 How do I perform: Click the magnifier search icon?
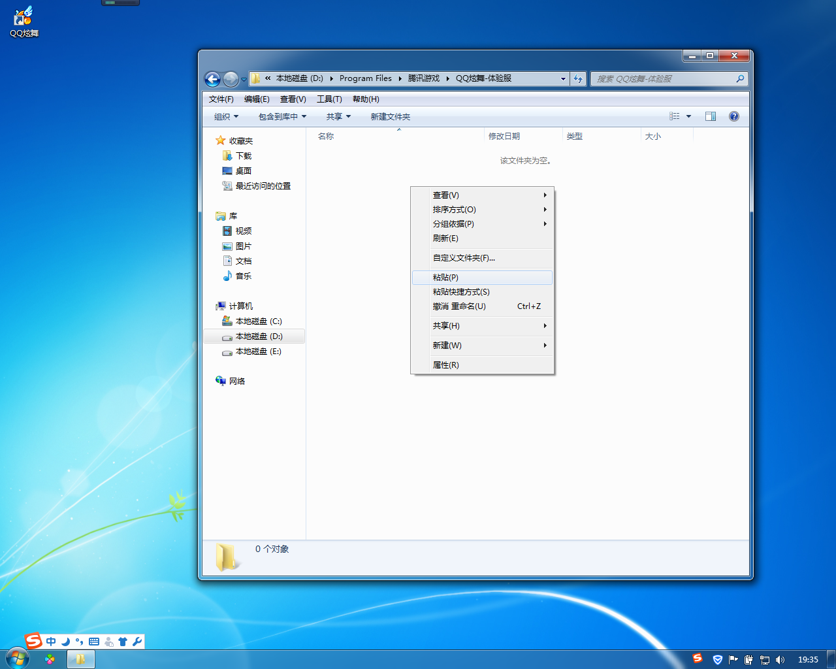(740, 79)
